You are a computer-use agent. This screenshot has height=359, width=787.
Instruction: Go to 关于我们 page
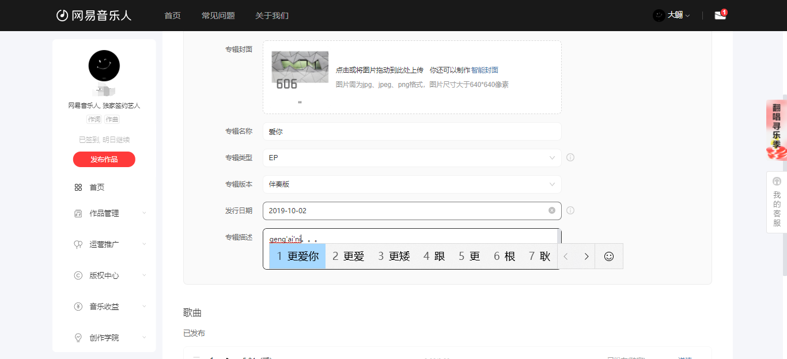click(272, 16)
